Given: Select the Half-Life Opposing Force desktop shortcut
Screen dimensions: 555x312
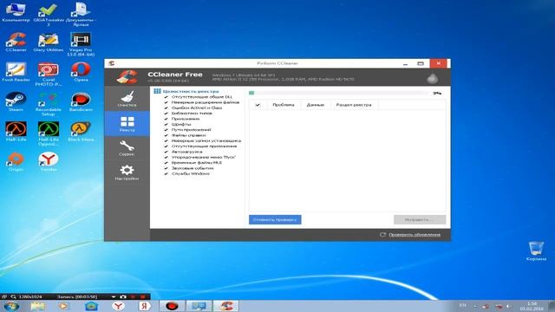Looking at the screenshot, I should pyautogui.click(x=49, y=133).
